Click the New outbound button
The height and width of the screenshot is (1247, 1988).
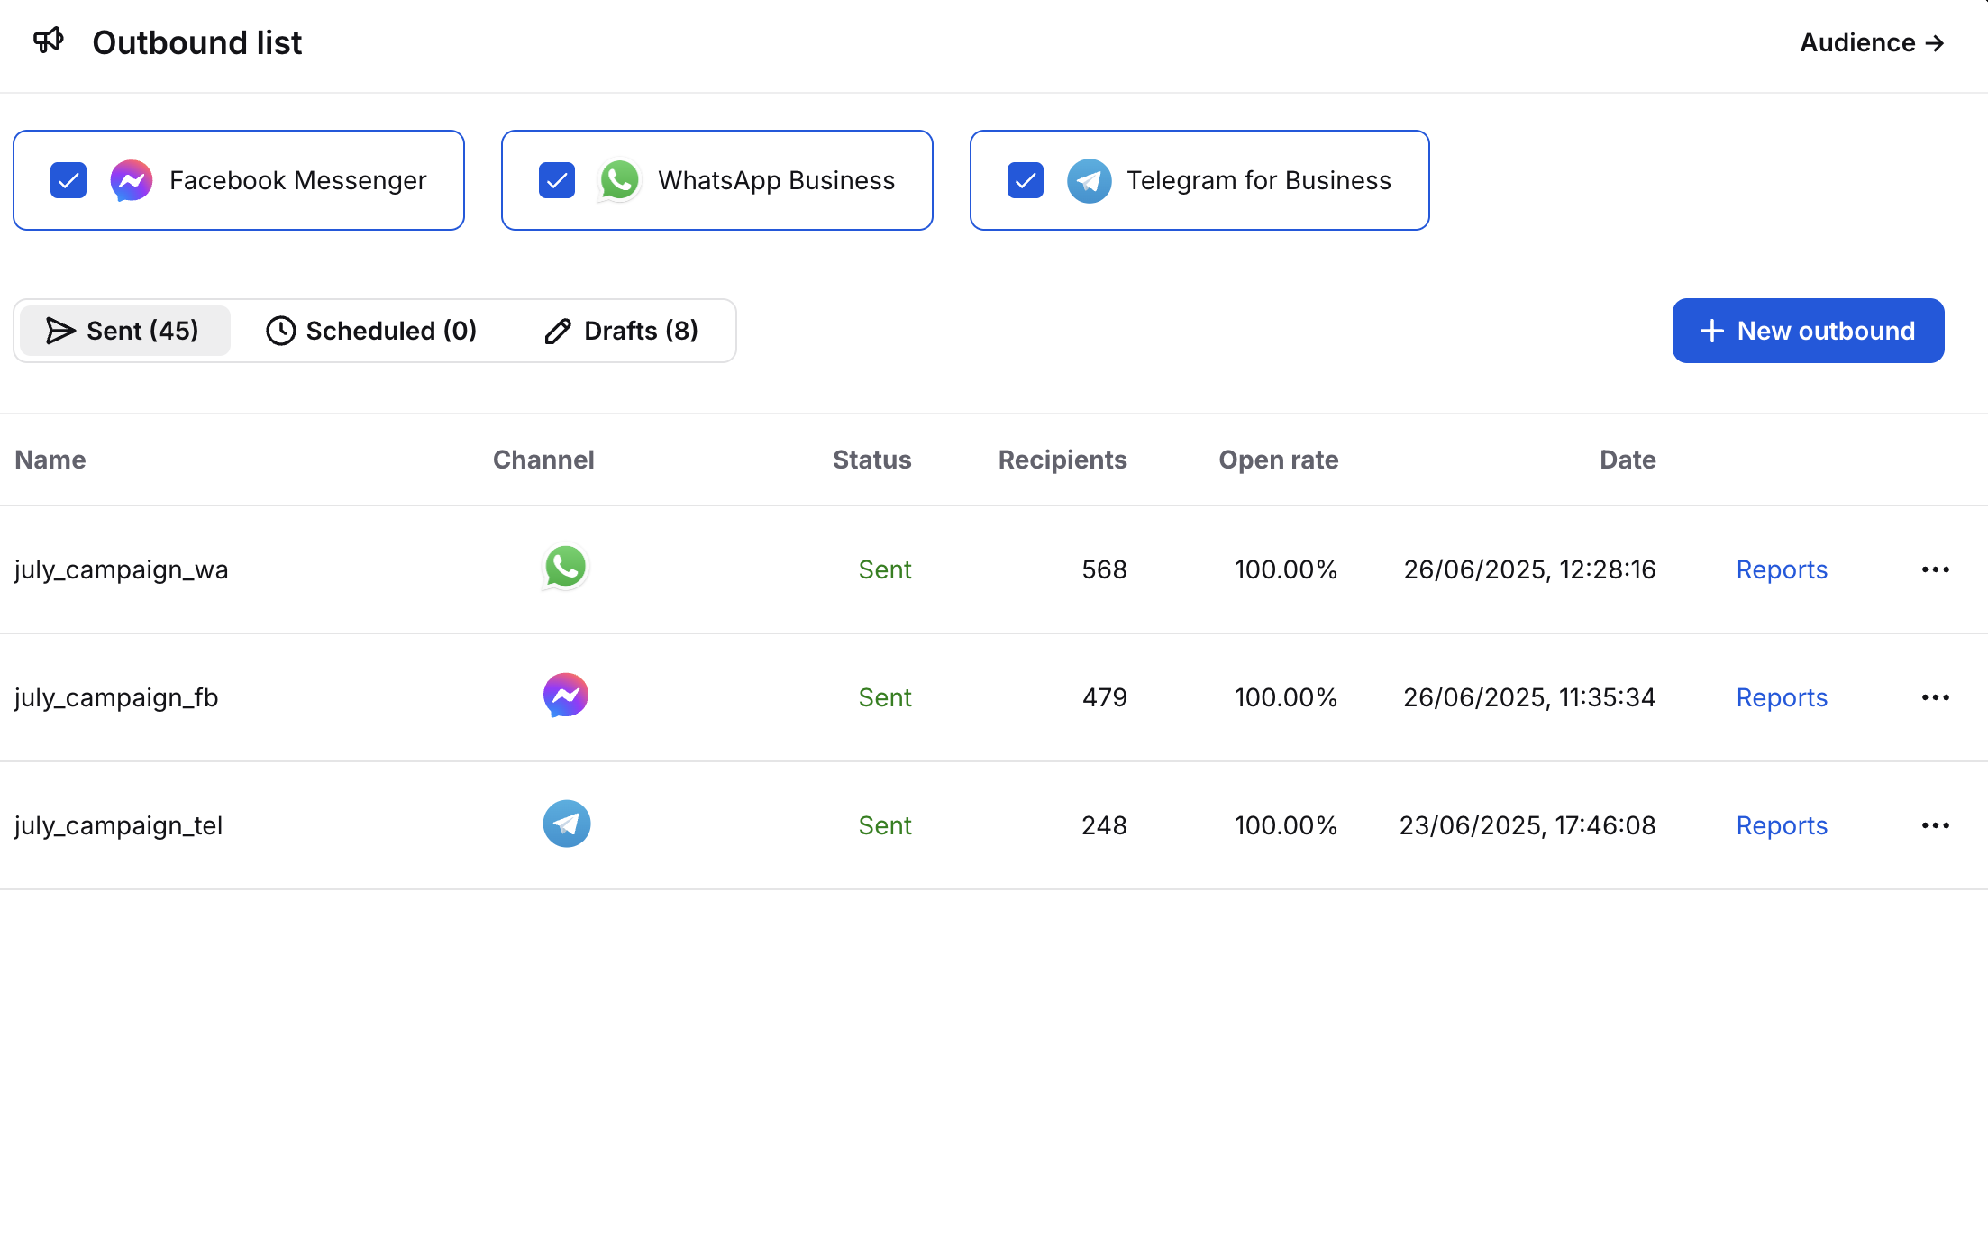coord(1808,331)
